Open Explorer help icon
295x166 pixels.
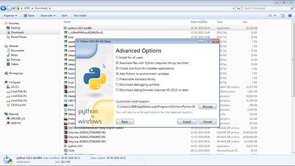click(290, 16)
